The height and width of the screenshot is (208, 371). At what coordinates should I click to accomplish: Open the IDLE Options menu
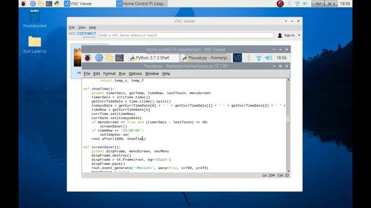135,73
